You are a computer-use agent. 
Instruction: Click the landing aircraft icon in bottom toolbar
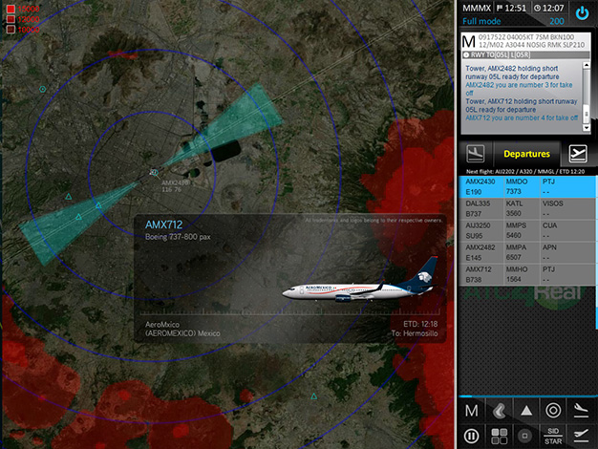pos(581,411)
